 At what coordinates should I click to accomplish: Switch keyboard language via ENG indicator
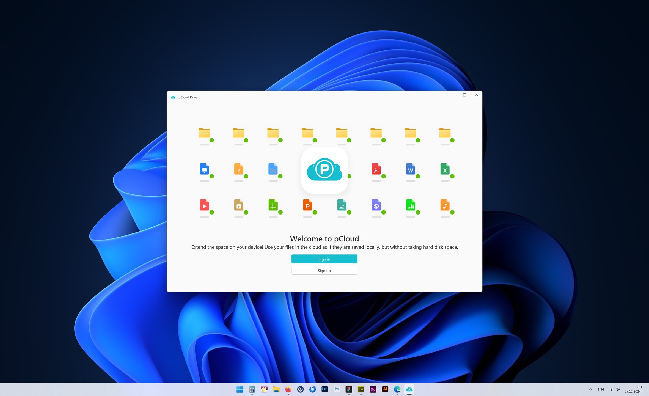click(x=601, y=389)
